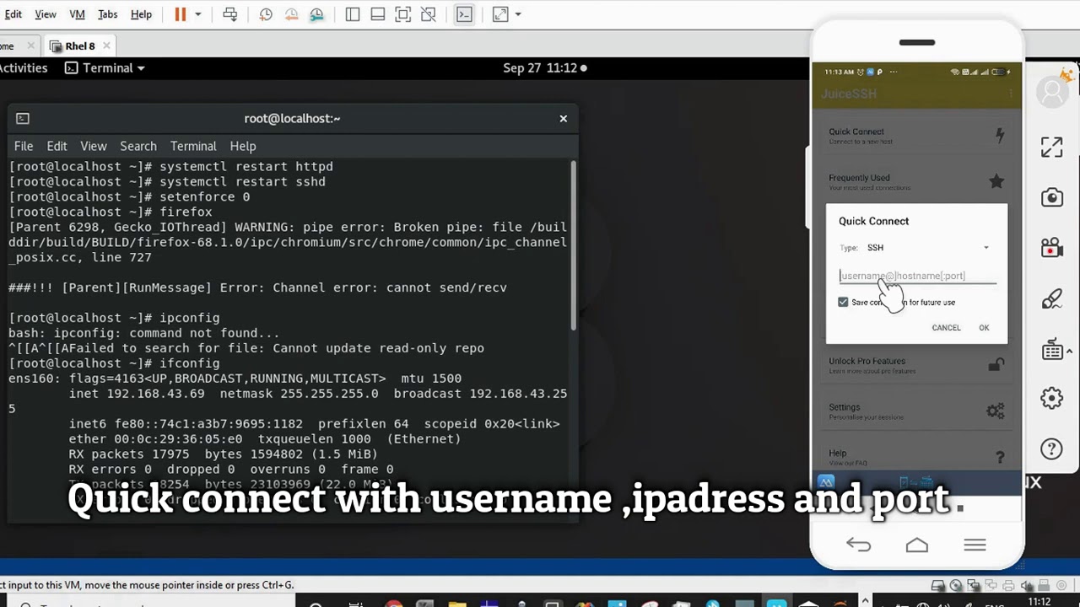This screenshot has height=607, width=1080.
Task: Click the send Ctrl+Alt+Del toolbar icon
Action: (229, 14)
